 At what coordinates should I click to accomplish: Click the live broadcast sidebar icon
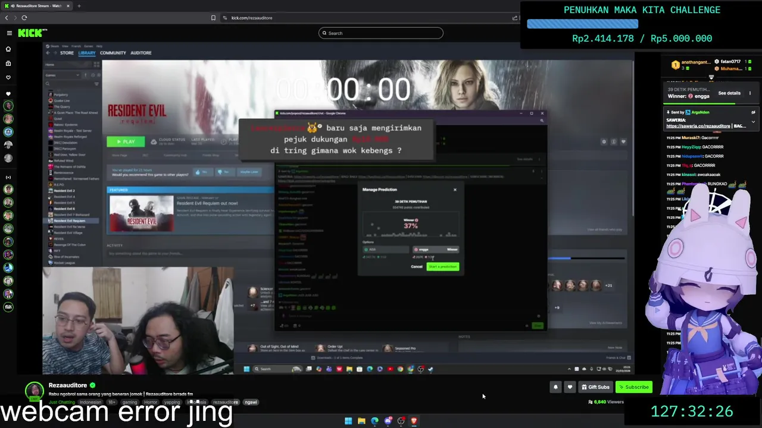pos(8,177)
